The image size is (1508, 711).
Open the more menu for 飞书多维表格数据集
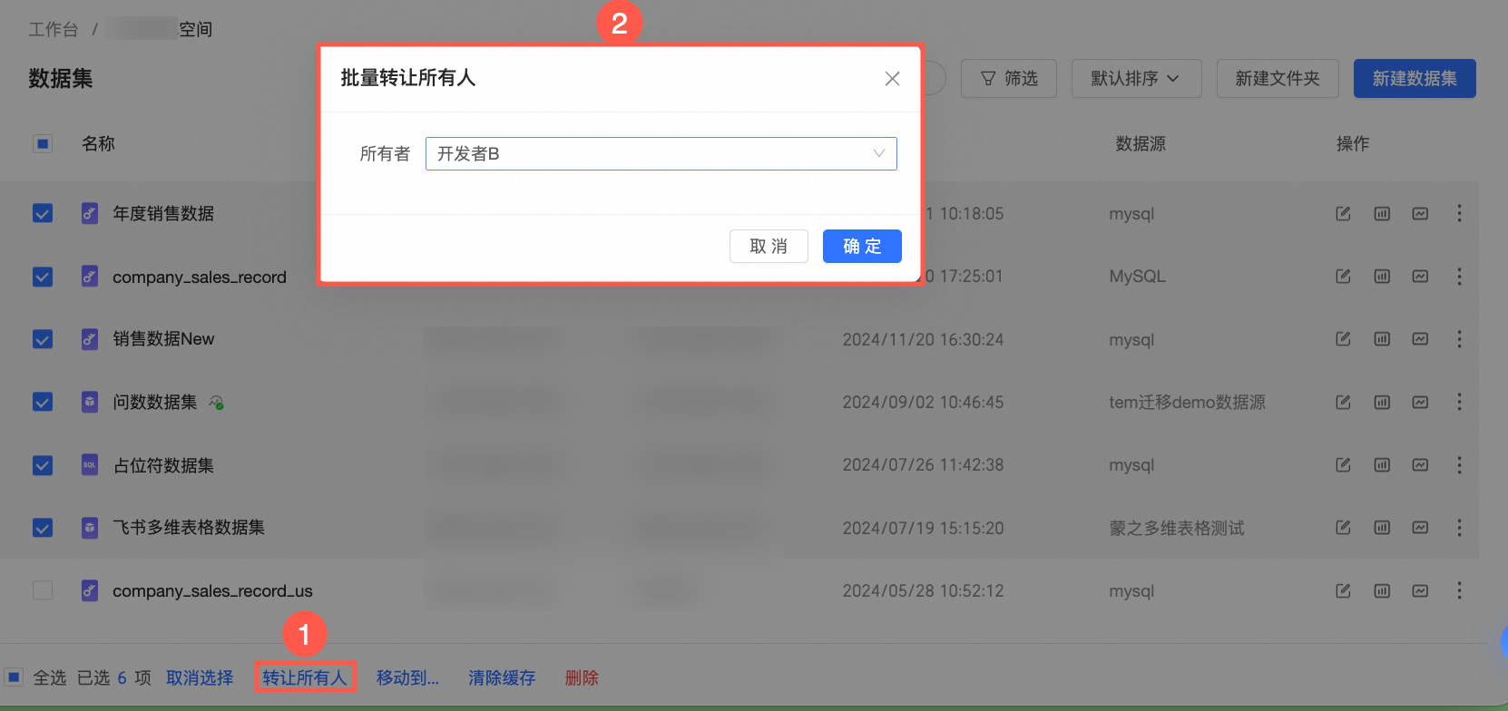click(x=1459, y=528)
